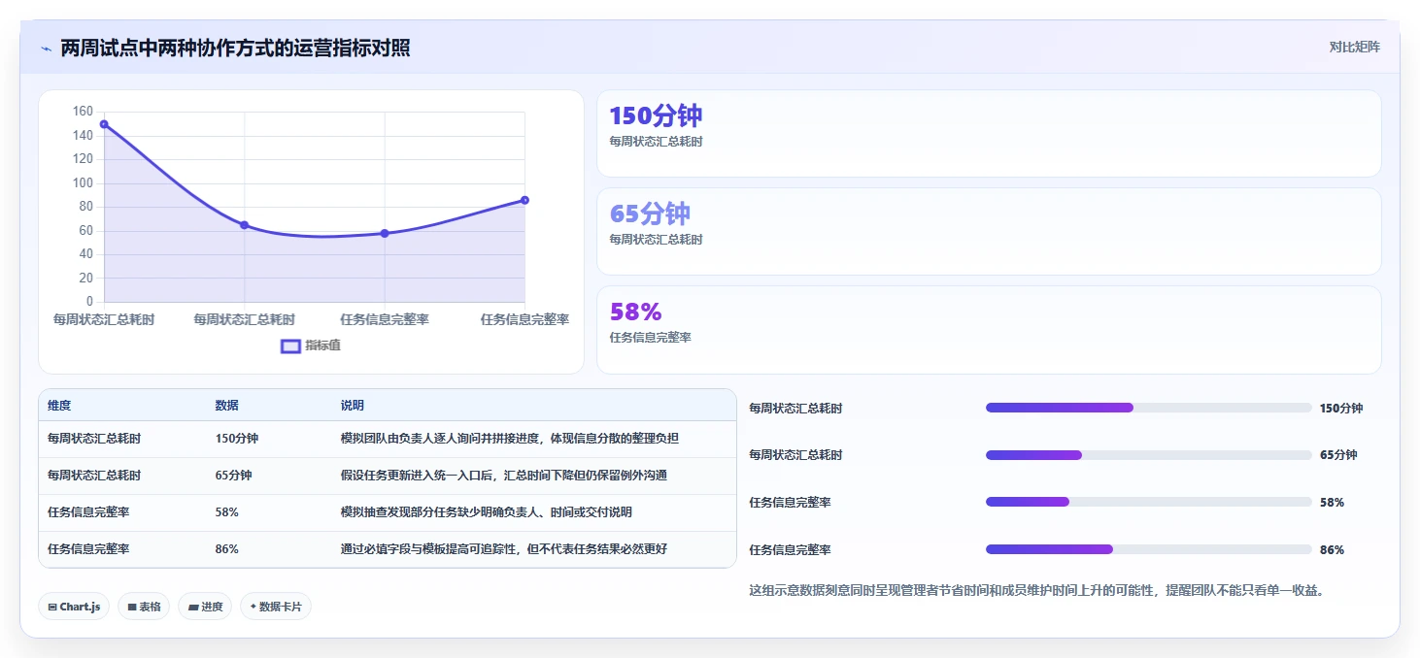Click the progress bar labeled 86%
The height and width of the screenshot is (658, 1420).
(1149, 549)
